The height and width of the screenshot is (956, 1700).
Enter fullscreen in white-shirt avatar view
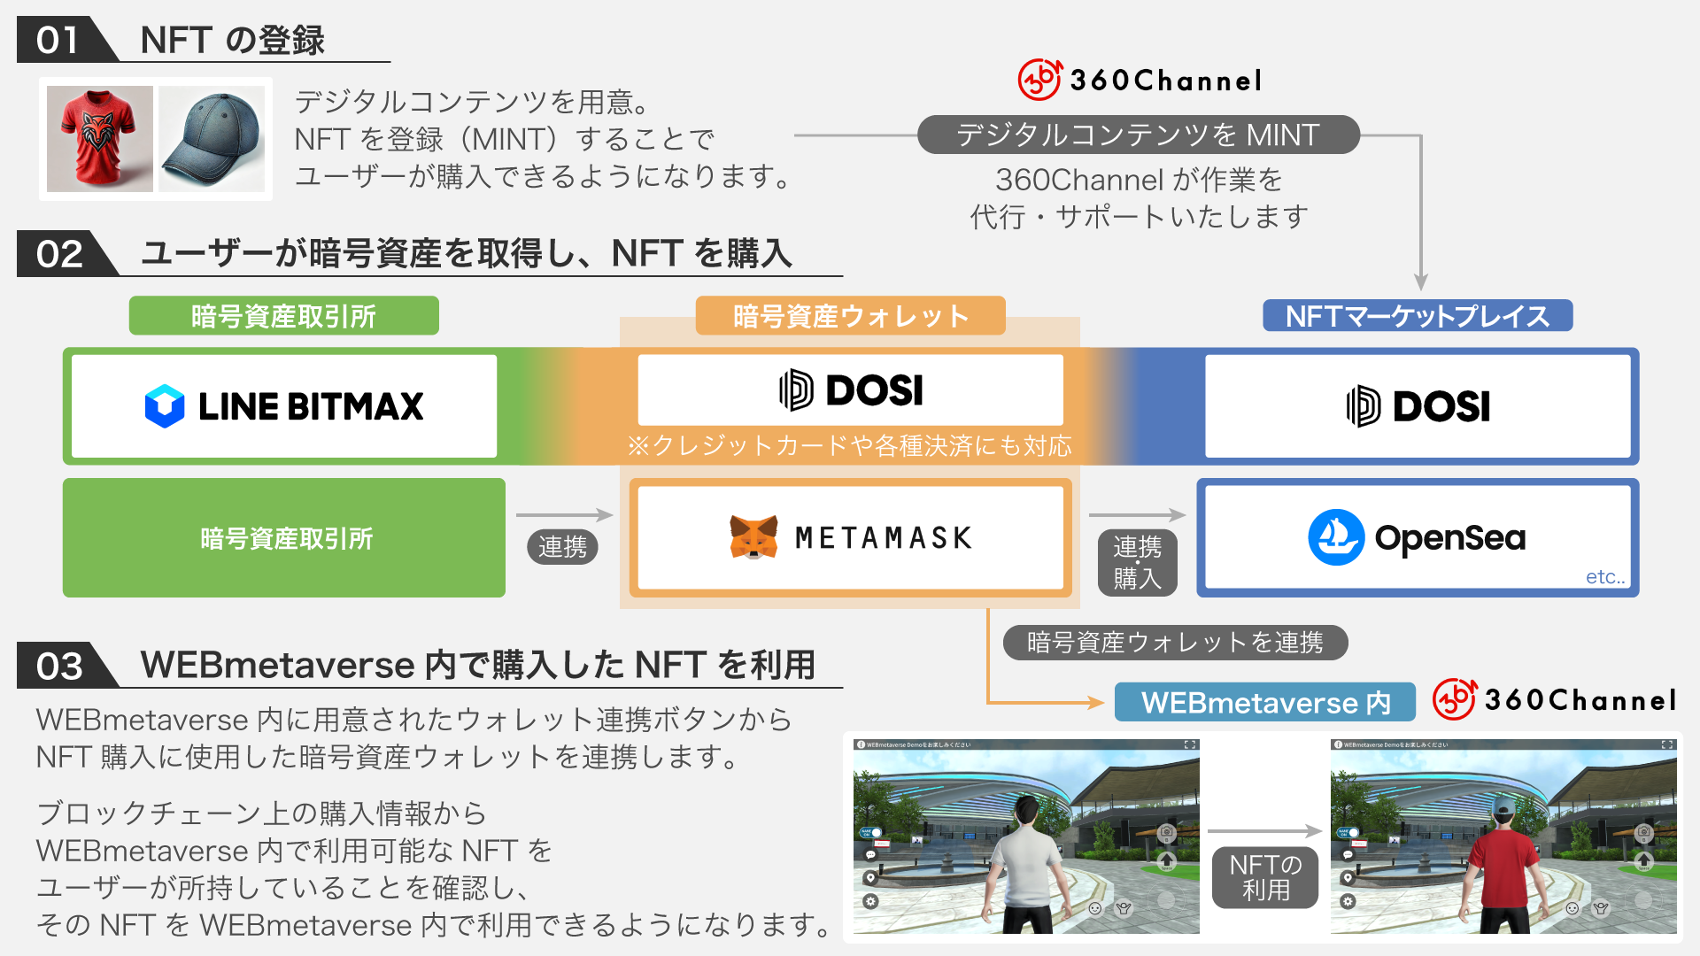coord(1190,745)
